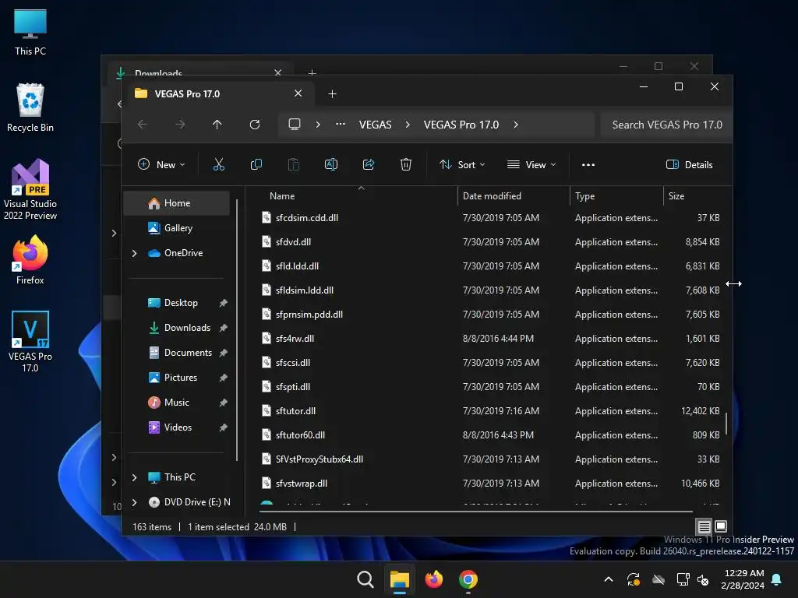Screen dimensions: 798x598
Task: Select the Firefox desktop icon
Action: 30,259
